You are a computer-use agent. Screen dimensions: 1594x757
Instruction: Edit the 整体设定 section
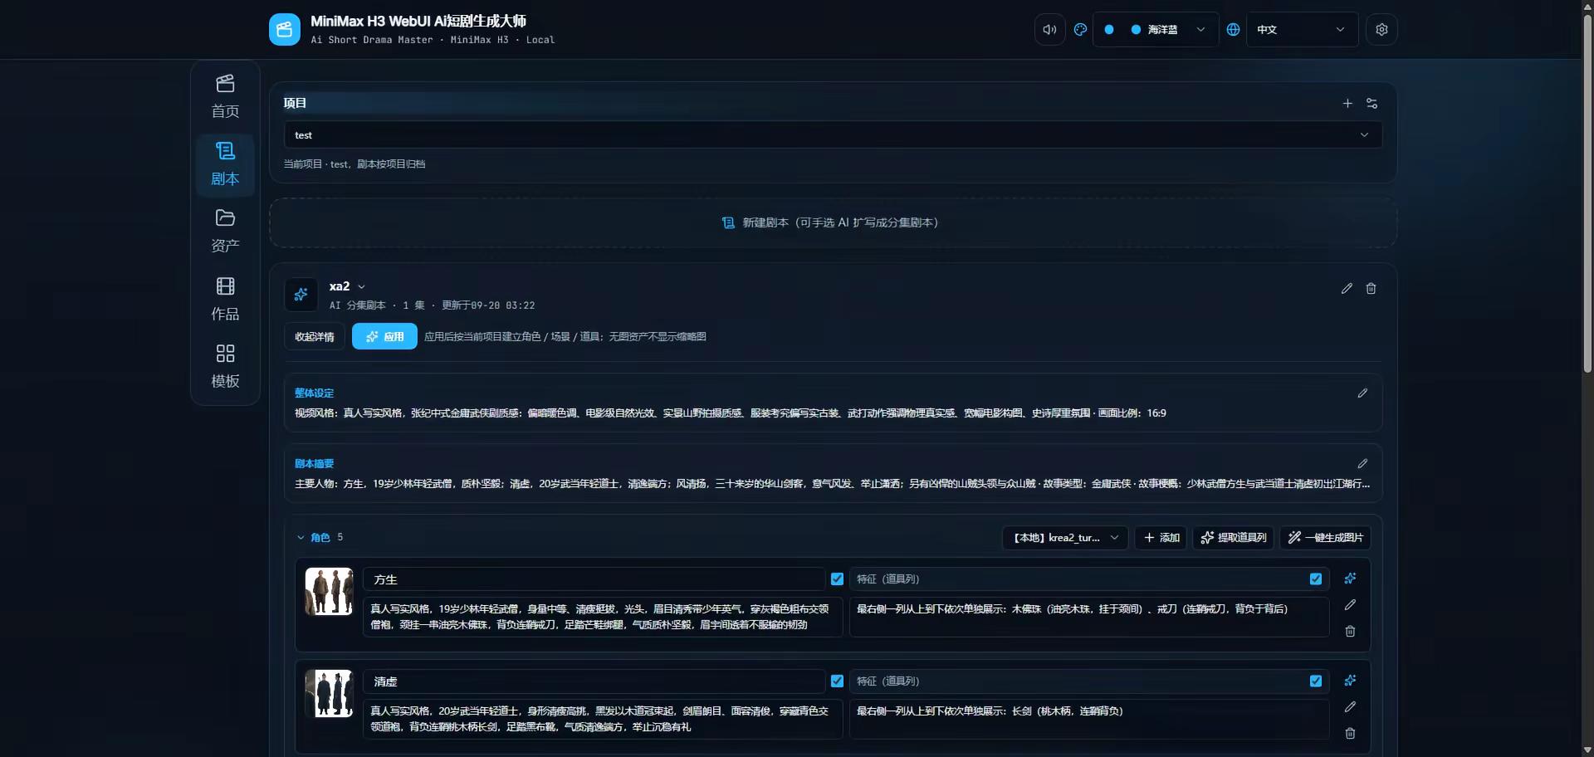tap(1362, 393)
